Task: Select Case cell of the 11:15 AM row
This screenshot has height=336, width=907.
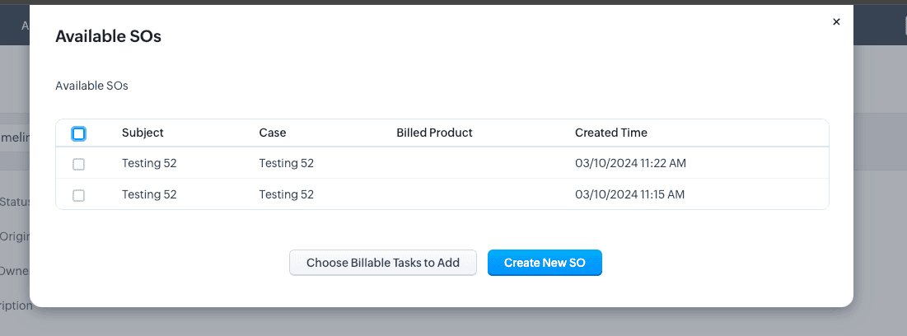Action: (286, 194)
